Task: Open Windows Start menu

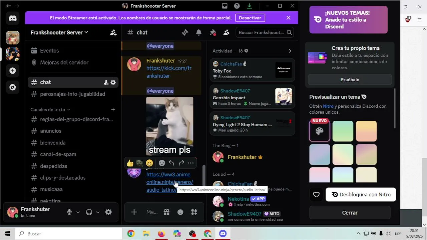Action: [7, 234]
